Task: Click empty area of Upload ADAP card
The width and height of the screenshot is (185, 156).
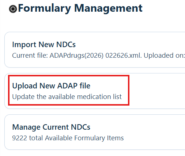Action: click(x=157, y=91)
